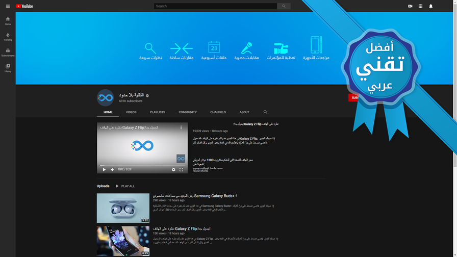
Task: Click the 691K subscribers text
Action: click(131, 101)
